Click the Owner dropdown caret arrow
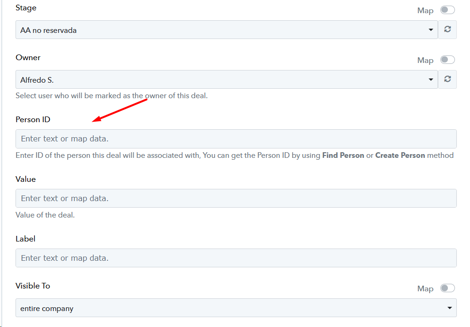This screenshot has width=470, height=327. (431, 79)
